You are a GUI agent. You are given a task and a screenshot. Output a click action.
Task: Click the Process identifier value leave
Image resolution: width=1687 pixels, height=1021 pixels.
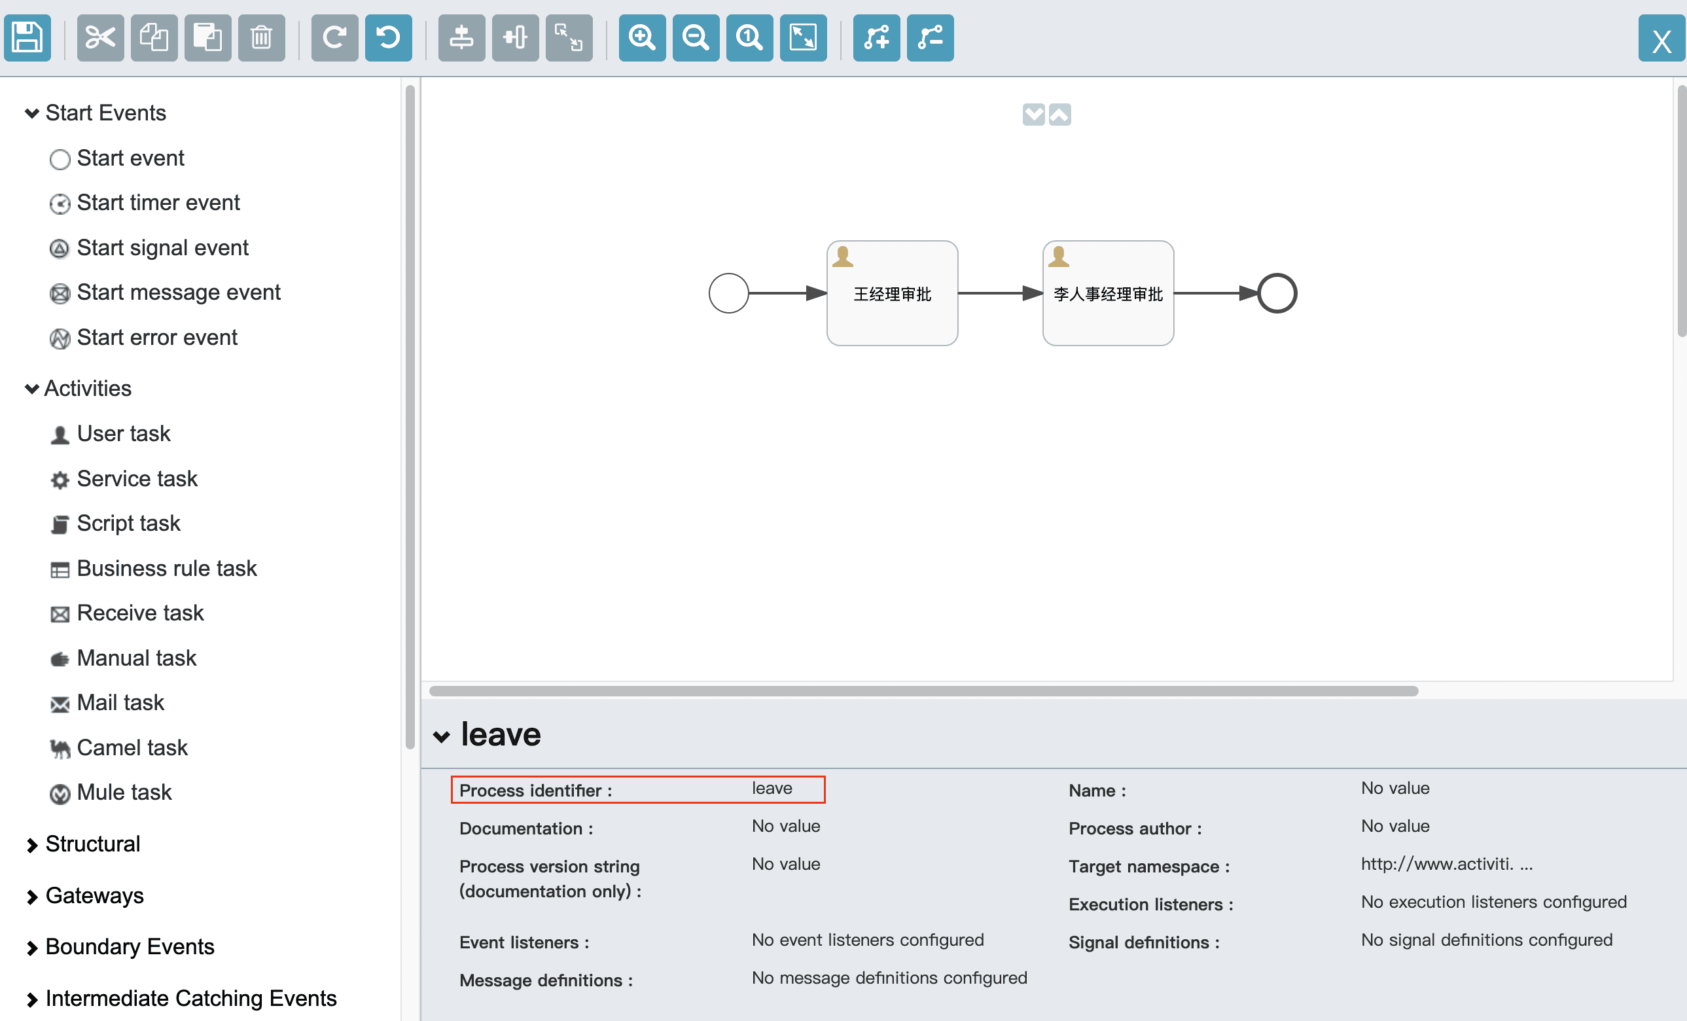[x=772, y=789]
